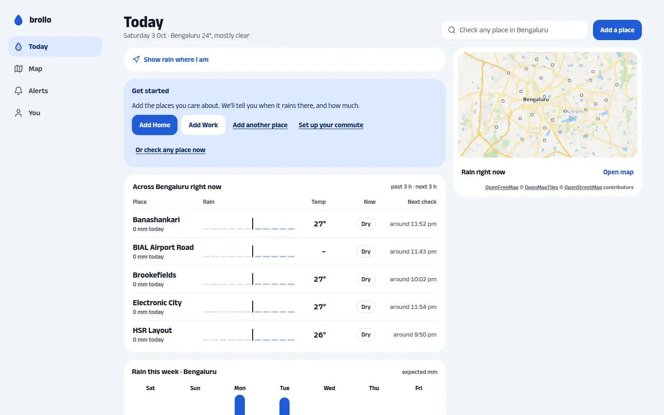Click the search magnifier icon
The width and height of the screenshot is (664, 415).
coord(452,30)
